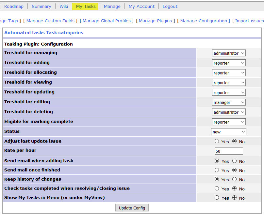Open Manage Global Profiles link
Viewport: 264px width, 217px height.
(x=107, y=21)
